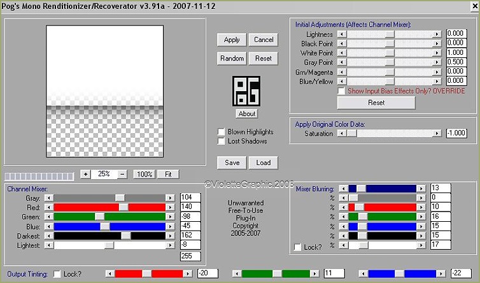Toggle the Mixer Blurring Lock checkbox
The height and width of the screenshot is (283, 480).
coord(297,247)
